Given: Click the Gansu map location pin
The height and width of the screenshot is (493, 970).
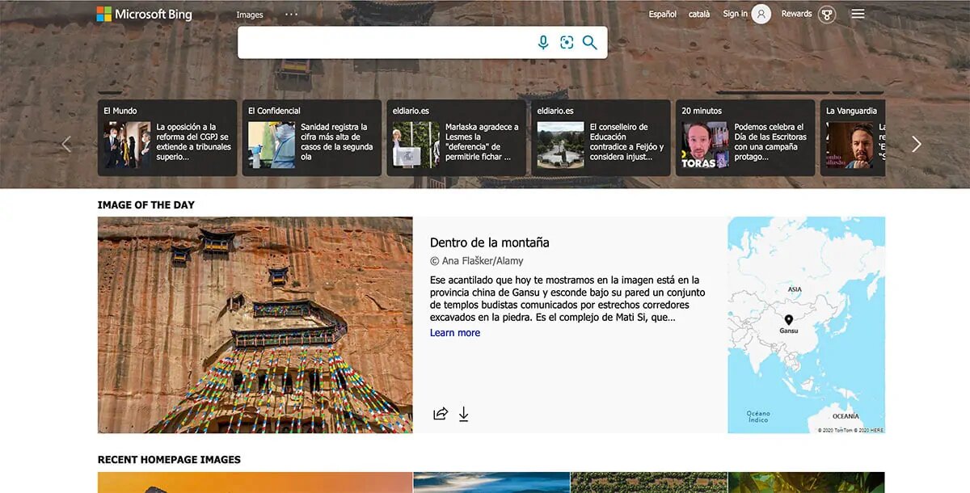Looking at the screenshot, I should 789,319.
